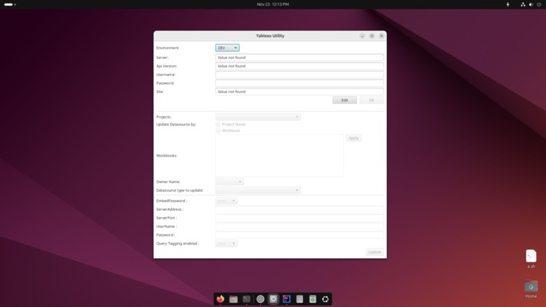Expand Datasource type to update dropdown

coord(258,190)
